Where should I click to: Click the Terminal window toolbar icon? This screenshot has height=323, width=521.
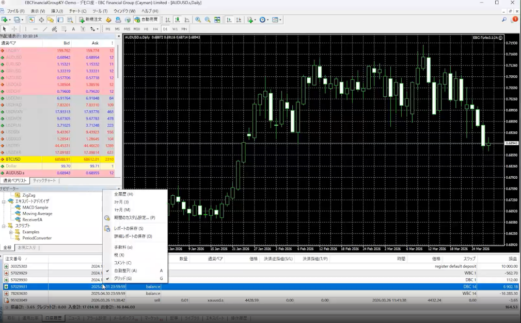coord(60,20)
